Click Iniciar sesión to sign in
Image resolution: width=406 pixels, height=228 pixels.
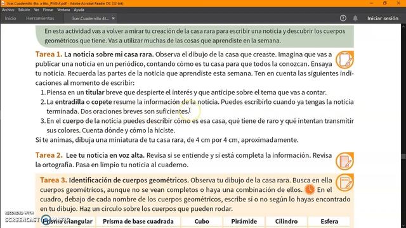(x=383, y=18)
